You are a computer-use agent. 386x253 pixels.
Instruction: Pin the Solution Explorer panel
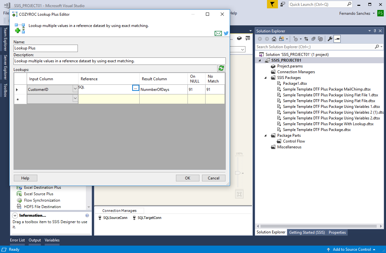[x=375, y=31]
